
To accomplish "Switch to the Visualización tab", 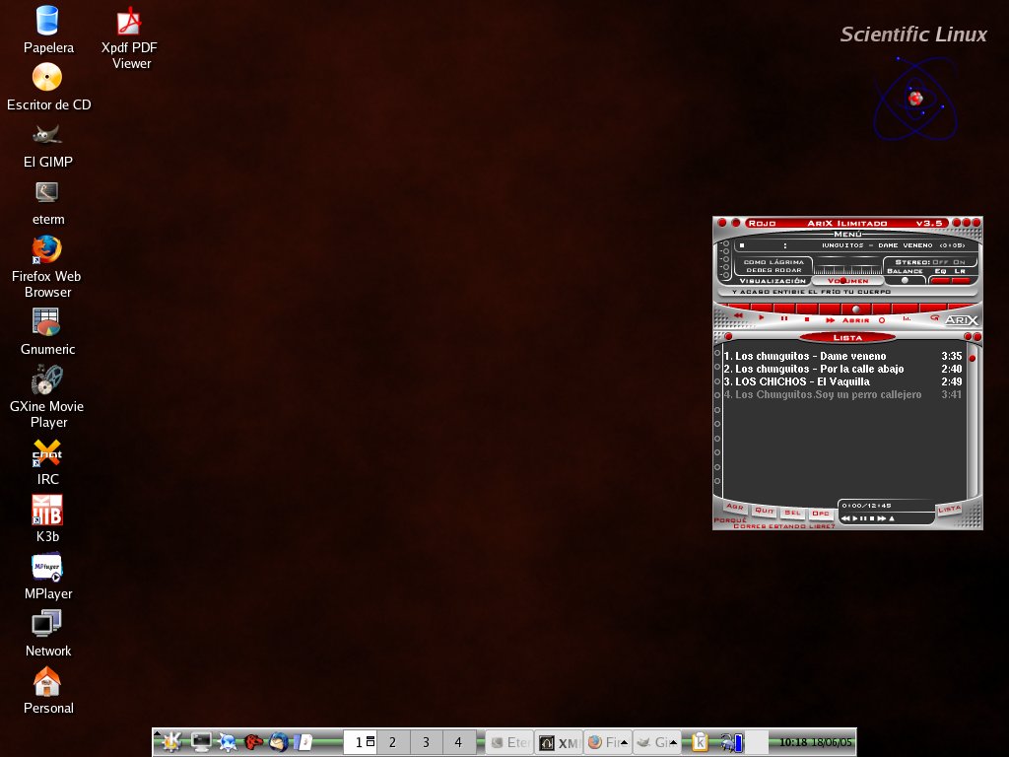I will click(x=773, y=281).
